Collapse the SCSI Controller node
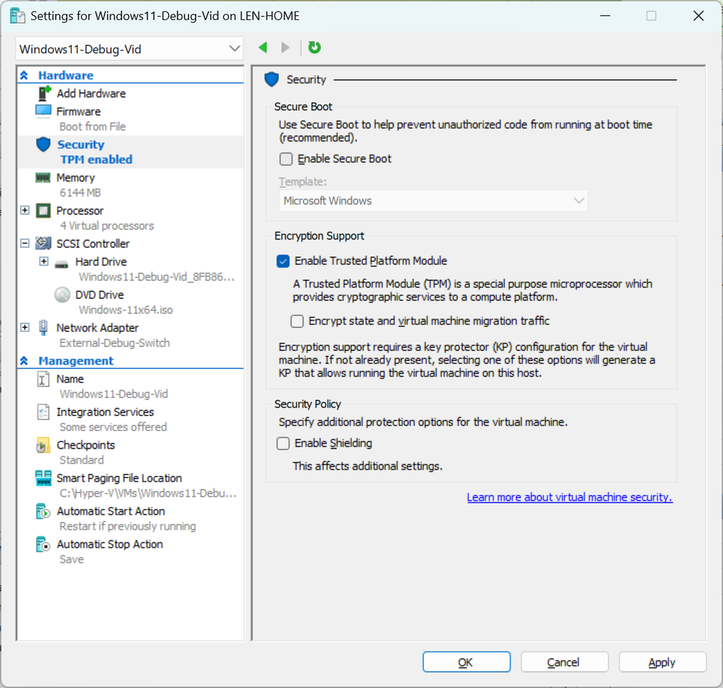Image resolution: width=723 pixels, height=688 pixels. coord(25,244)
